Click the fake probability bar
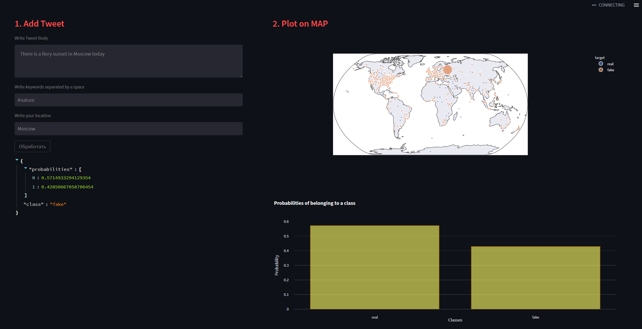Viewport: 642px width, 329px height. (536, 278)
